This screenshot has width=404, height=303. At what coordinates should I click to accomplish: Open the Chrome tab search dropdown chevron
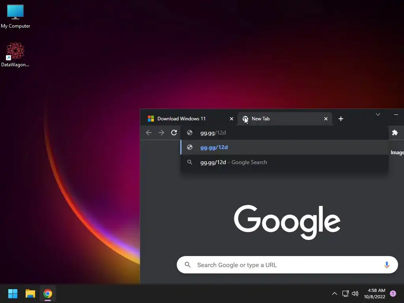[x=378, y=114]
